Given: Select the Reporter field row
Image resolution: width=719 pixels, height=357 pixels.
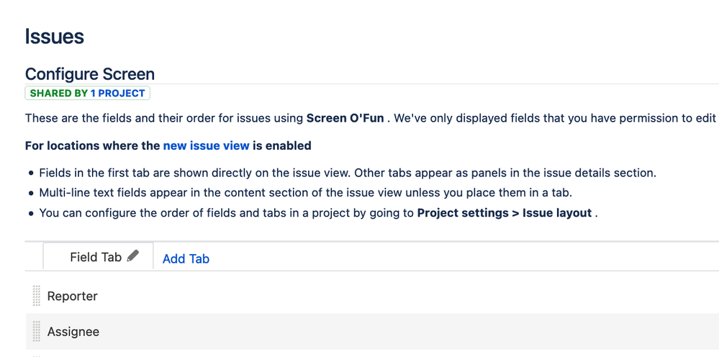Looking at the screenshot, I should [x=372, y=296].
